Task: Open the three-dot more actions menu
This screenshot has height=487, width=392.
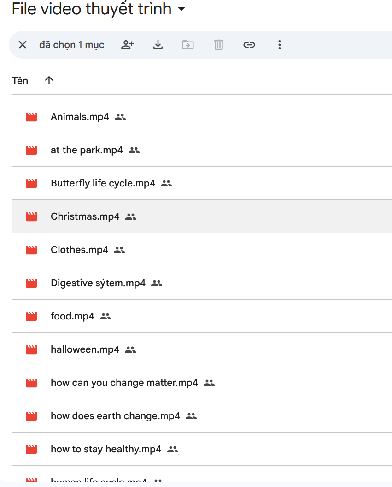Action: click(x=279, y=45)
